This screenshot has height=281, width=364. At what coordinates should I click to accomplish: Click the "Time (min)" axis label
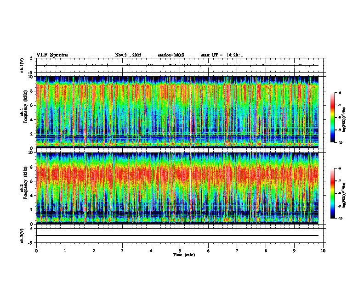(x=184, y=255)
